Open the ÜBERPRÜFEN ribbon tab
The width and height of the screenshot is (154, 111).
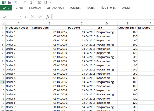[109, 8]
